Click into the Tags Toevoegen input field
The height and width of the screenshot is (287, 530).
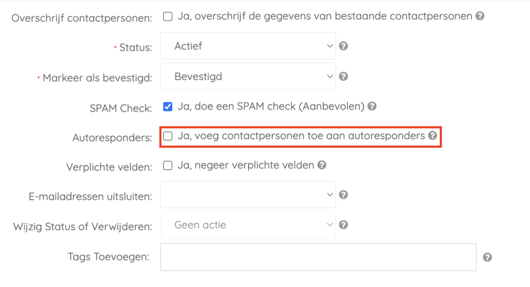(318, 257)
